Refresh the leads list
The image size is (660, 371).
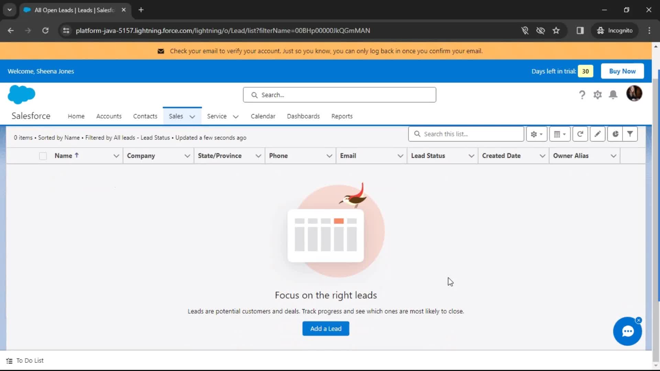(580, 134)
